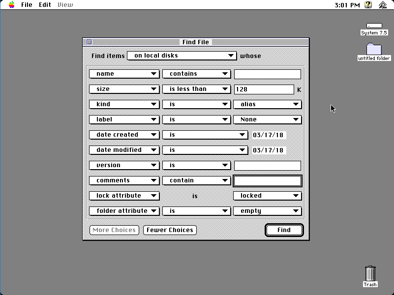Click the size field containing 128

(264, 89)
